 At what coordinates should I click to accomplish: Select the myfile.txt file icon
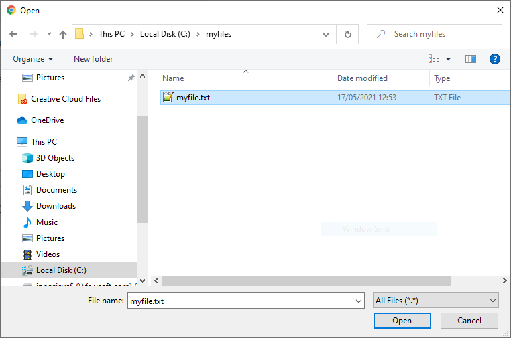click(168, 98)
